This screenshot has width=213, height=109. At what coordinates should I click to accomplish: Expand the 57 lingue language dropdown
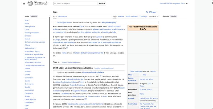click(x=152, y=12)
